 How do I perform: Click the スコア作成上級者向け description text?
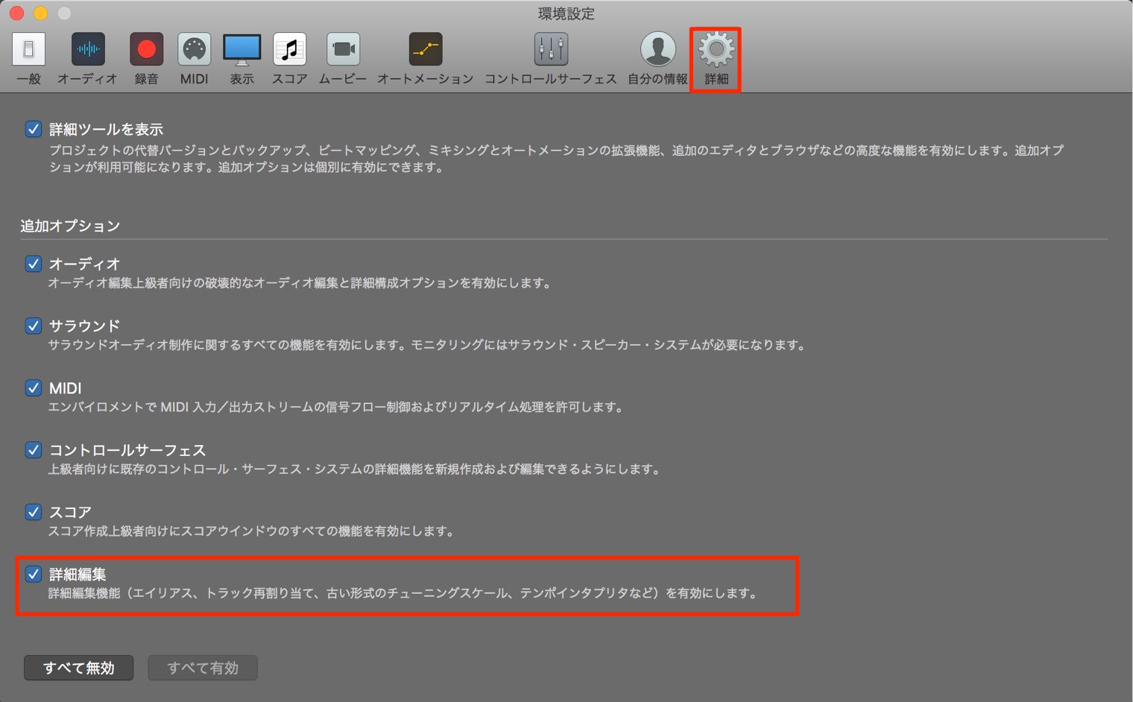point(252,531)
